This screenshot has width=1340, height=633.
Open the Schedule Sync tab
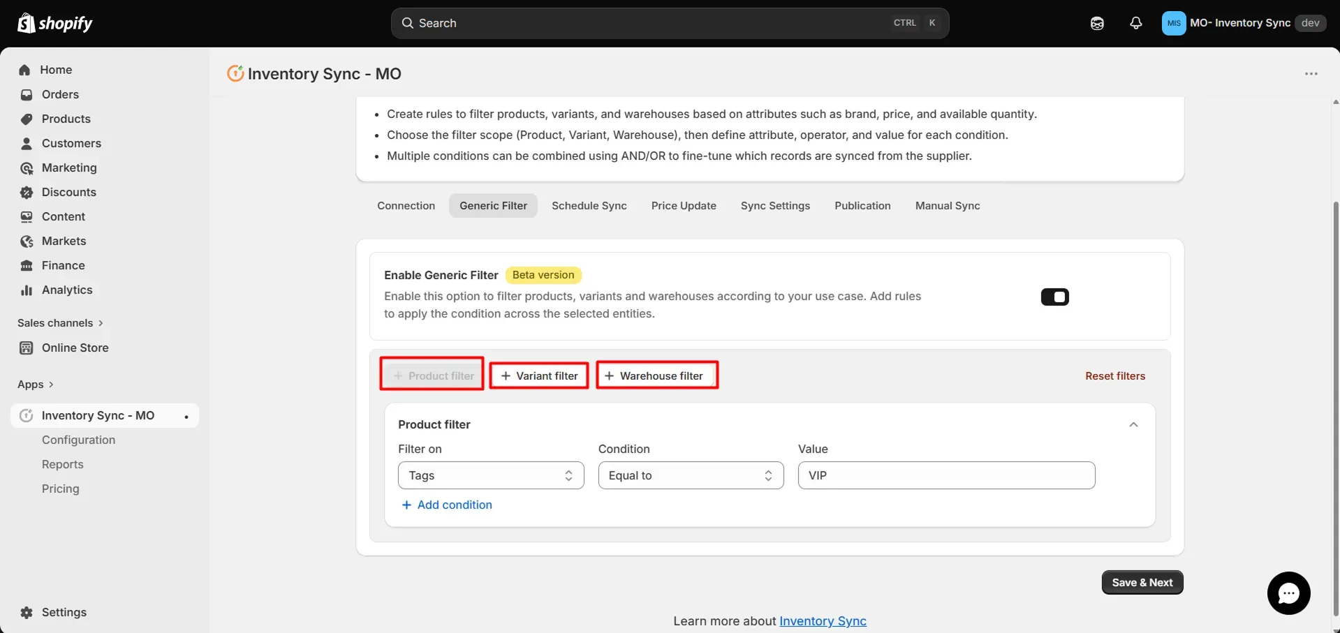click(589, 205)
